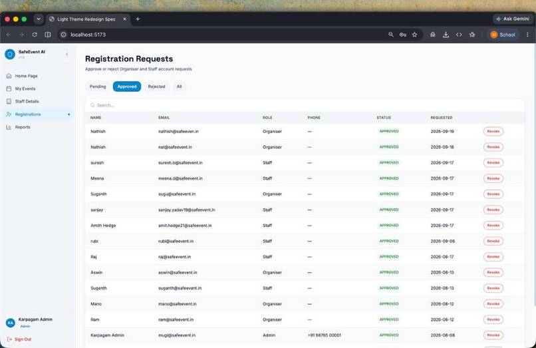Bookmark this page with star icon
536x348 pixels.
click(414, 35)
